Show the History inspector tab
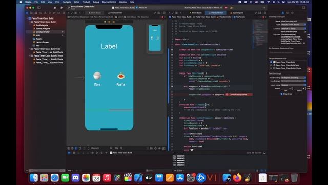Viewport: 328px width, 185px height. click(x=288, y=13)
